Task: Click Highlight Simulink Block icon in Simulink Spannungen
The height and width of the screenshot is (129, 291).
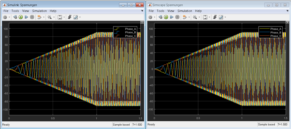Action: click(39, 17)
